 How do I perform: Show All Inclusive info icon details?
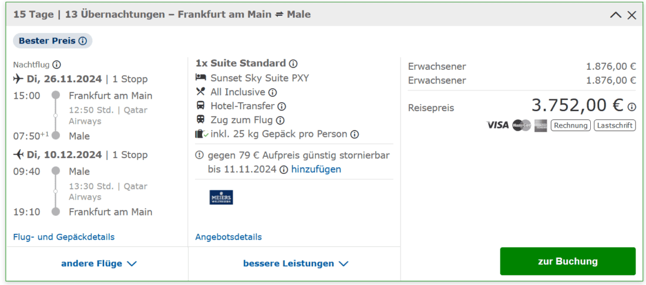[x=272, y=92]
